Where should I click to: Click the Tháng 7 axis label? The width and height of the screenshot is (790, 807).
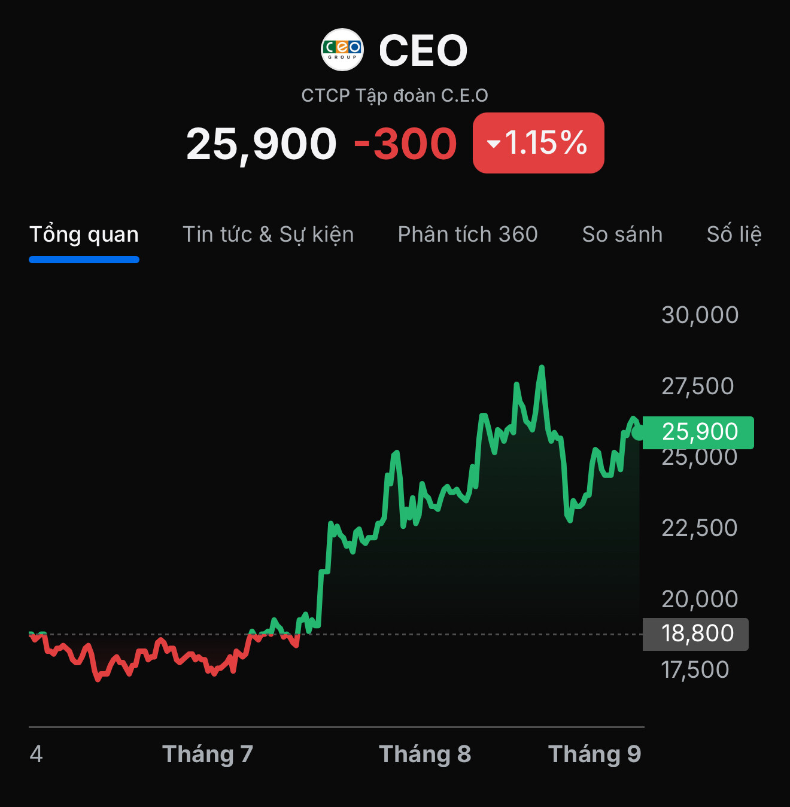click(x=208, y=754)
